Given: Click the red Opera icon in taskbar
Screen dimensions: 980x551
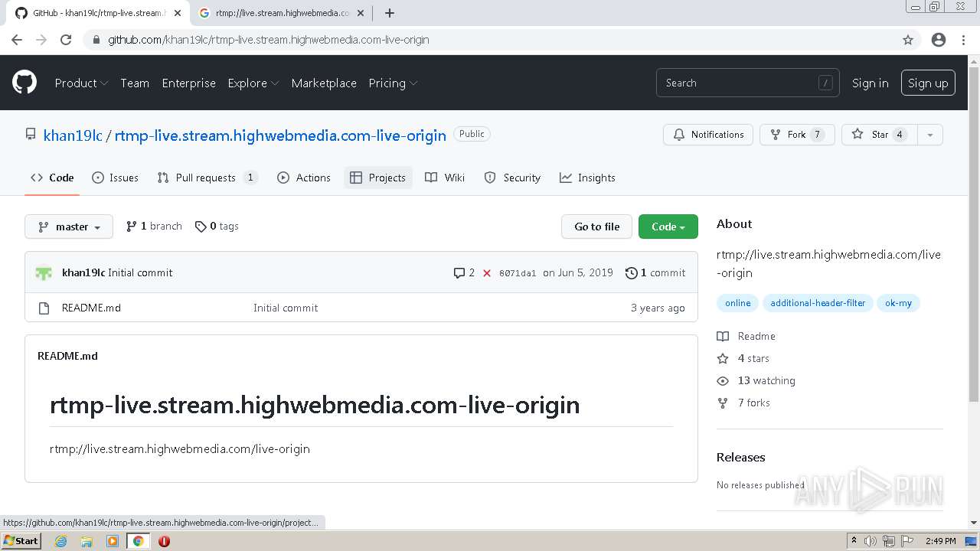Looking at the screenshot, I should click(x=164, y=541).
